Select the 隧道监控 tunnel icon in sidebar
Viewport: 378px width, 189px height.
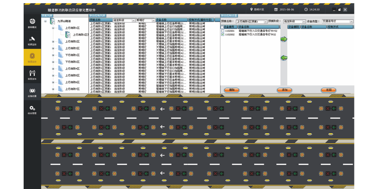(x=32, y=56)
